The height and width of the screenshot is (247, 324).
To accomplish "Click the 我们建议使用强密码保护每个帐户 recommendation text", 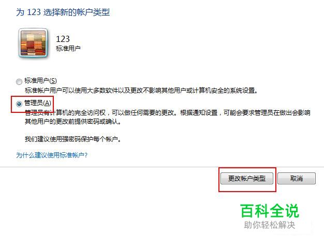I will tap(73, 139).
